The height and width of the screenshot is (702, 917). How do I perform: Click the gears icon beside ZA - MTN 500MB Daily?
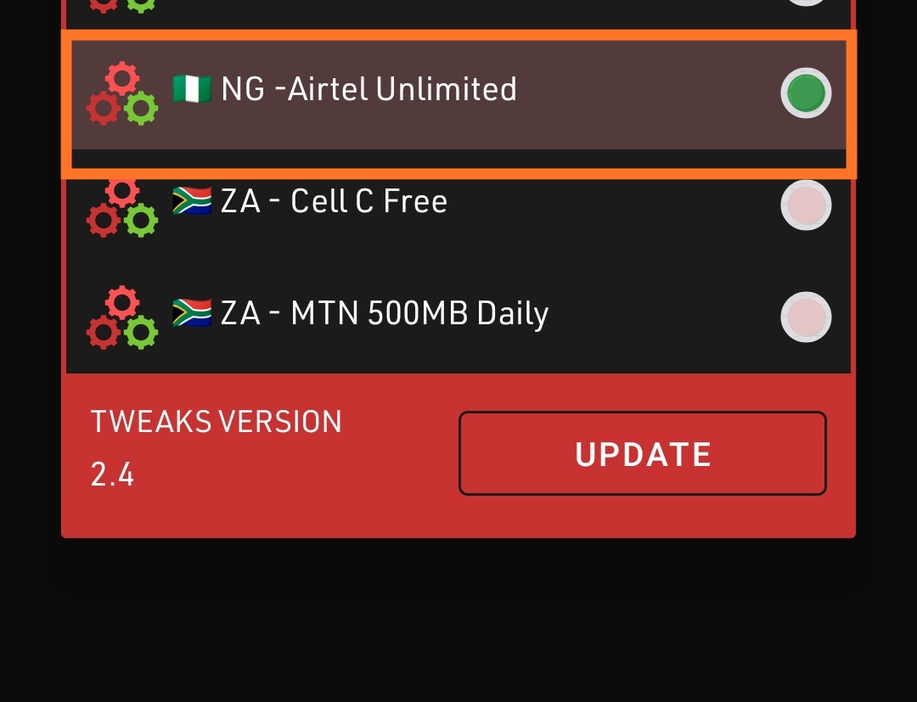pos(122,317)
